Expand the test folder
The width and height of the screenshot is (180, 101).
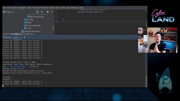(x=12, y=34)
